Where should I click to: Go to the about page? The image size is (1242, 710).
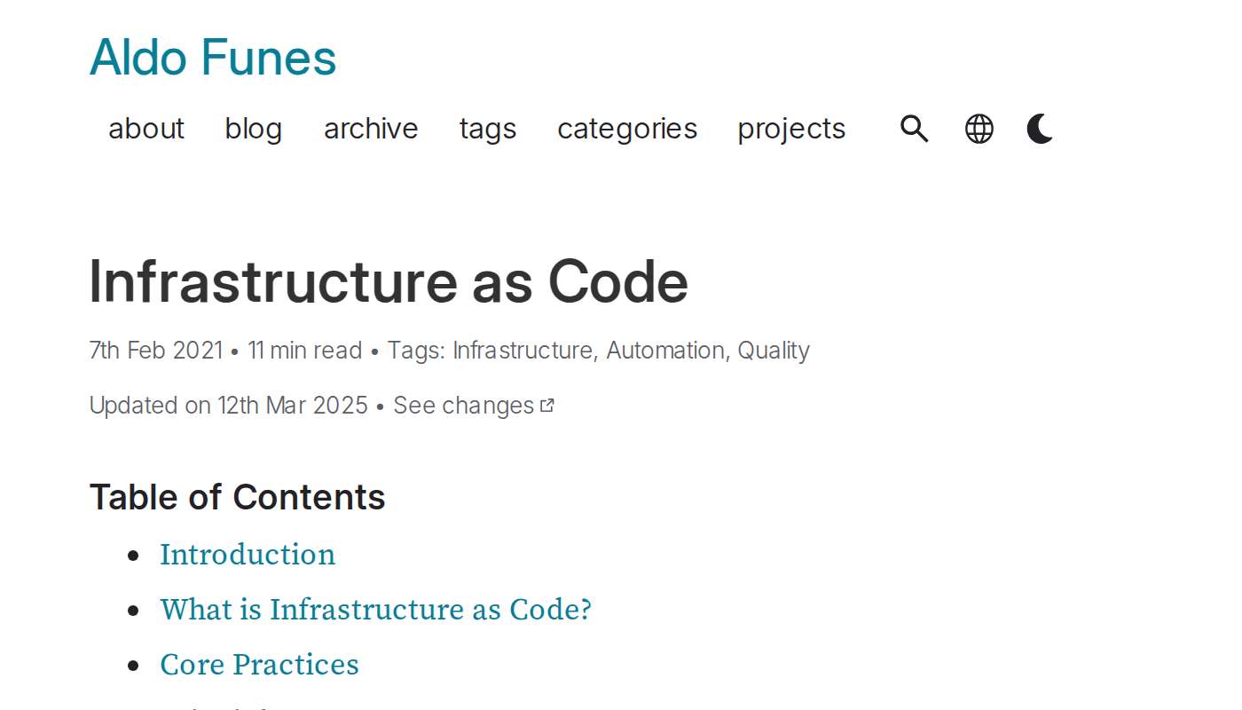[145, 130]
